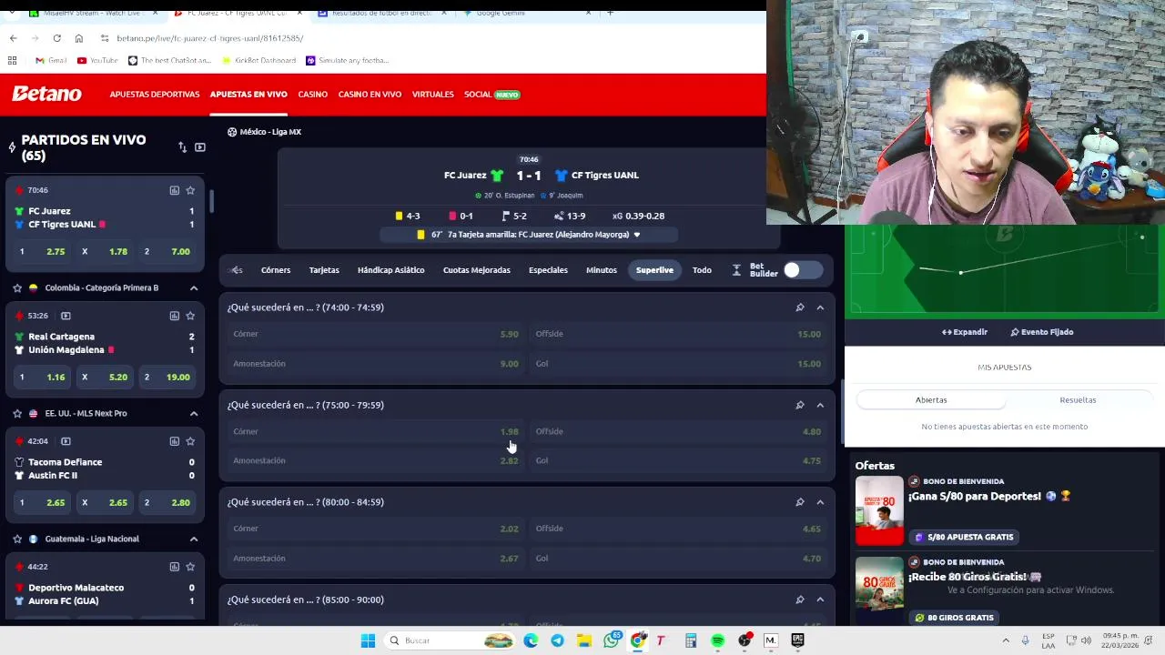Expand the yellow card event dropdown
1165x655 pixels.
(636, 235)
